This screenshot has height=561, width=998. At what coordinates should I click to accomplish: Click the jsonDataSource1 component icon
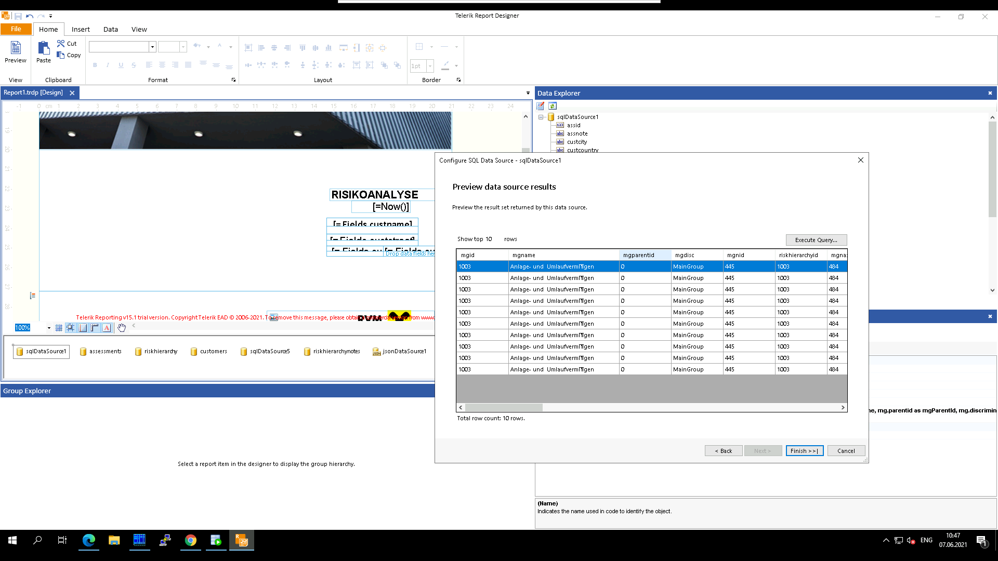click(x=377, y=352)
